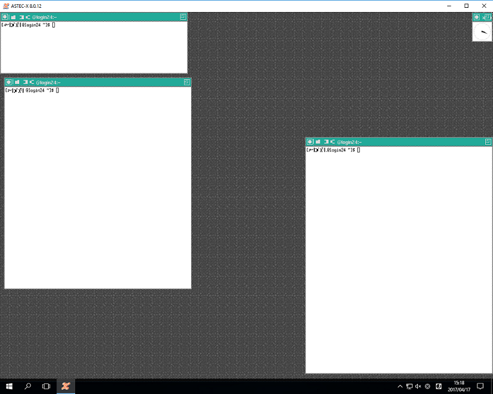This screenshot has width=493, height=394.
Task: Click resize icon on the right terminal titlebar
Action: click(488, 142)
